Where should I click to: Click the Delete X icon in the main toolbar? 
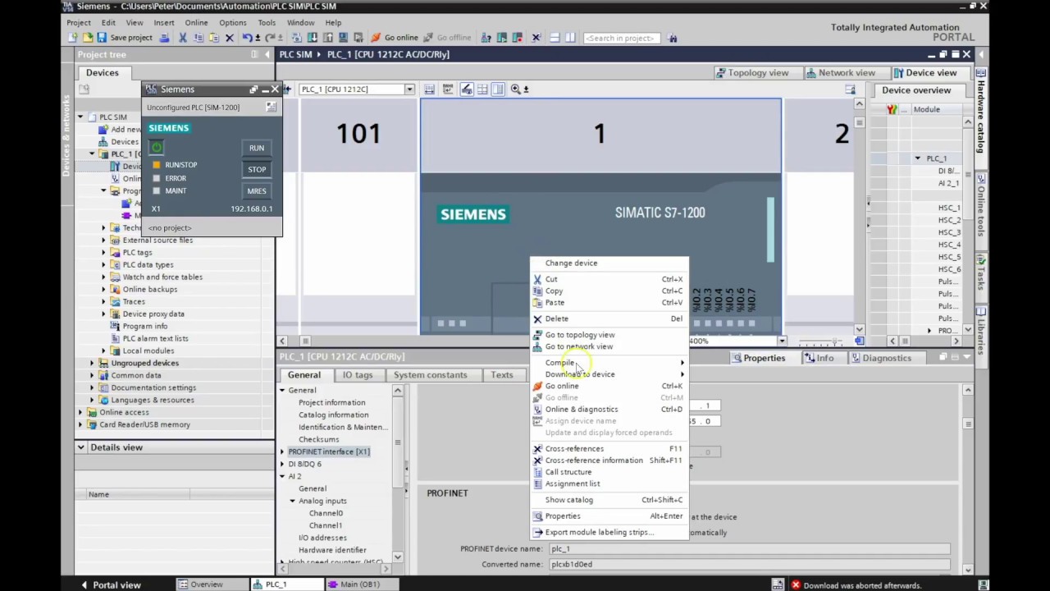click(230, 38)
